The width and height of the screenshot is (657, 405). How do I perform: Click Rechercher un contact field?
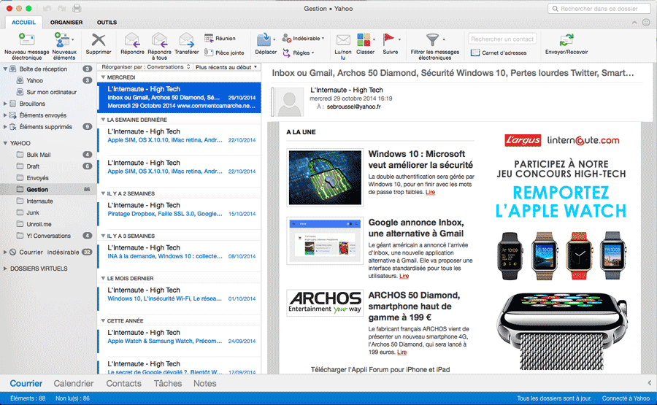[x=502, y=39]
